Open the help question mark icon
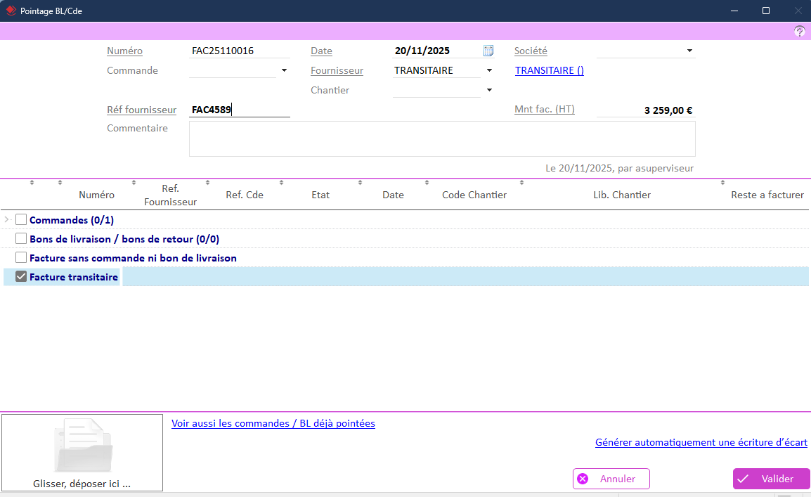 pyautogui.click(x=800, y=32)
